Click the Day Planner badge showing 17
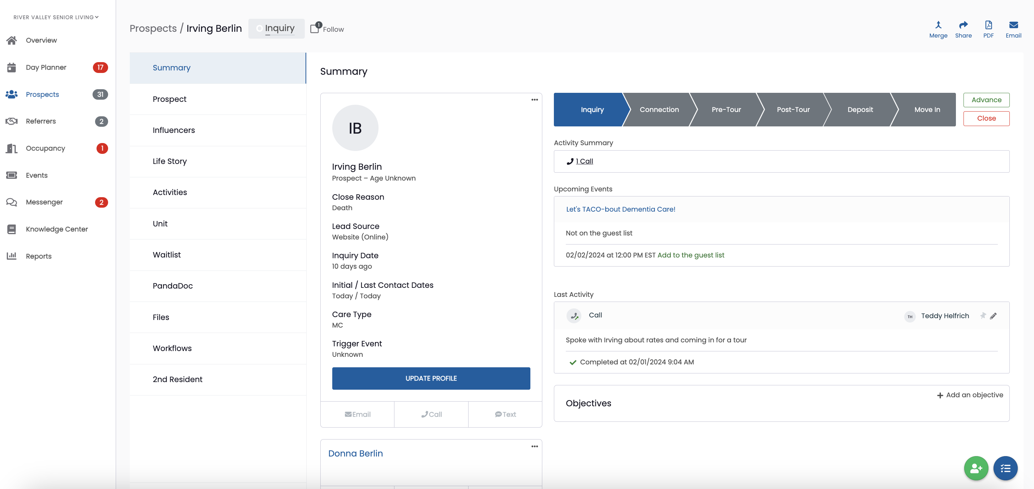This screenshot has height=489, width=1034. (101, 67)
